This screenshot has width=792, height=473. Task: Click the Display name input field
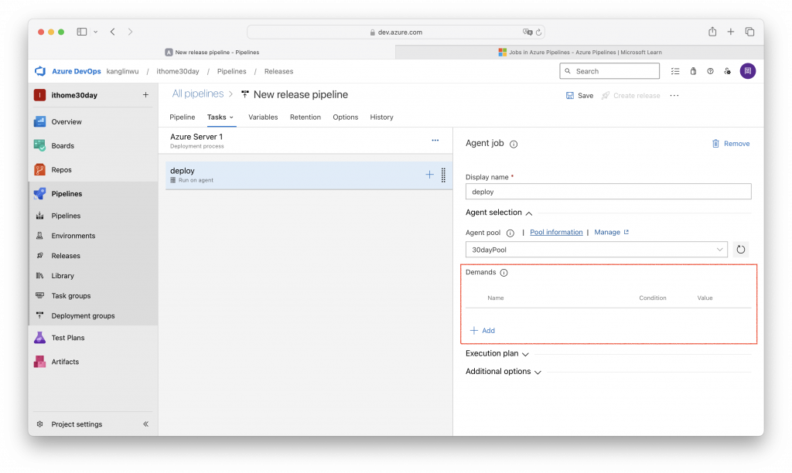coord(608,192)
